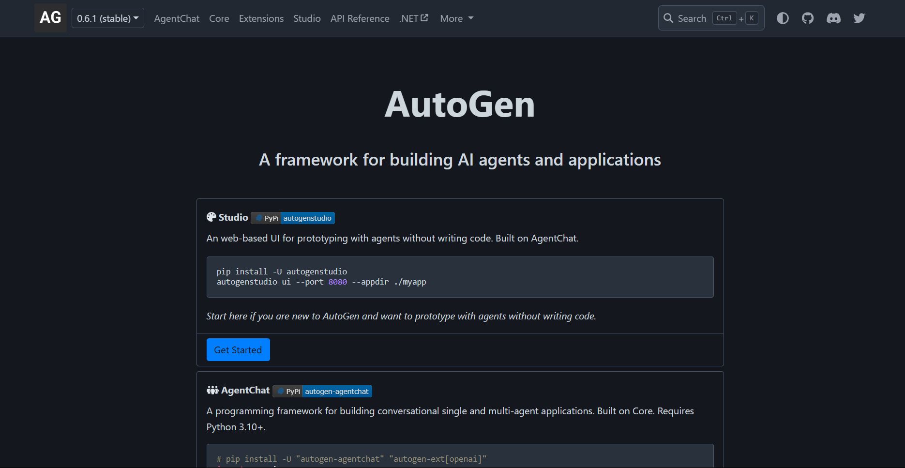Click the autogen-agentchat pip comment line

tap(351, 459)
